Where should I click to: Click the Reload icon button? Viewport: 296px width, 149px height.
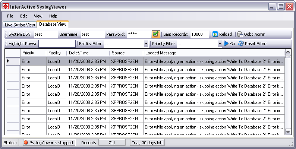tap(215, 34)
